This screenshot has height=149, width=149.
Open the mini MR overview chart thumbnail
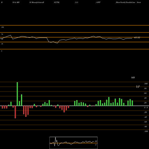click(74, 143)
